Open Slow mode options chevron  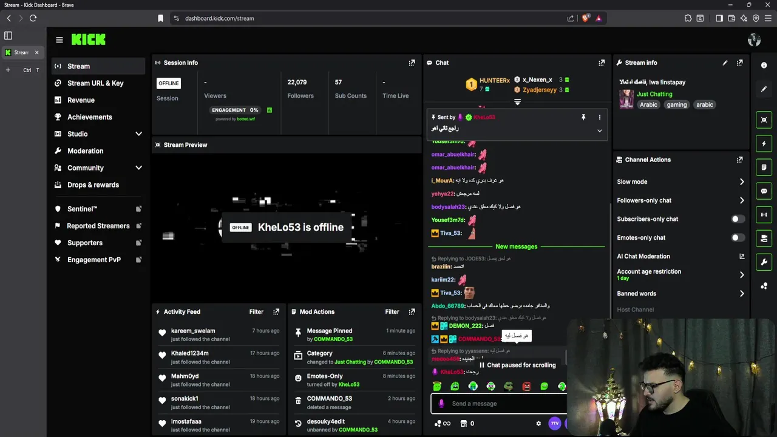[x=741, y=181]
